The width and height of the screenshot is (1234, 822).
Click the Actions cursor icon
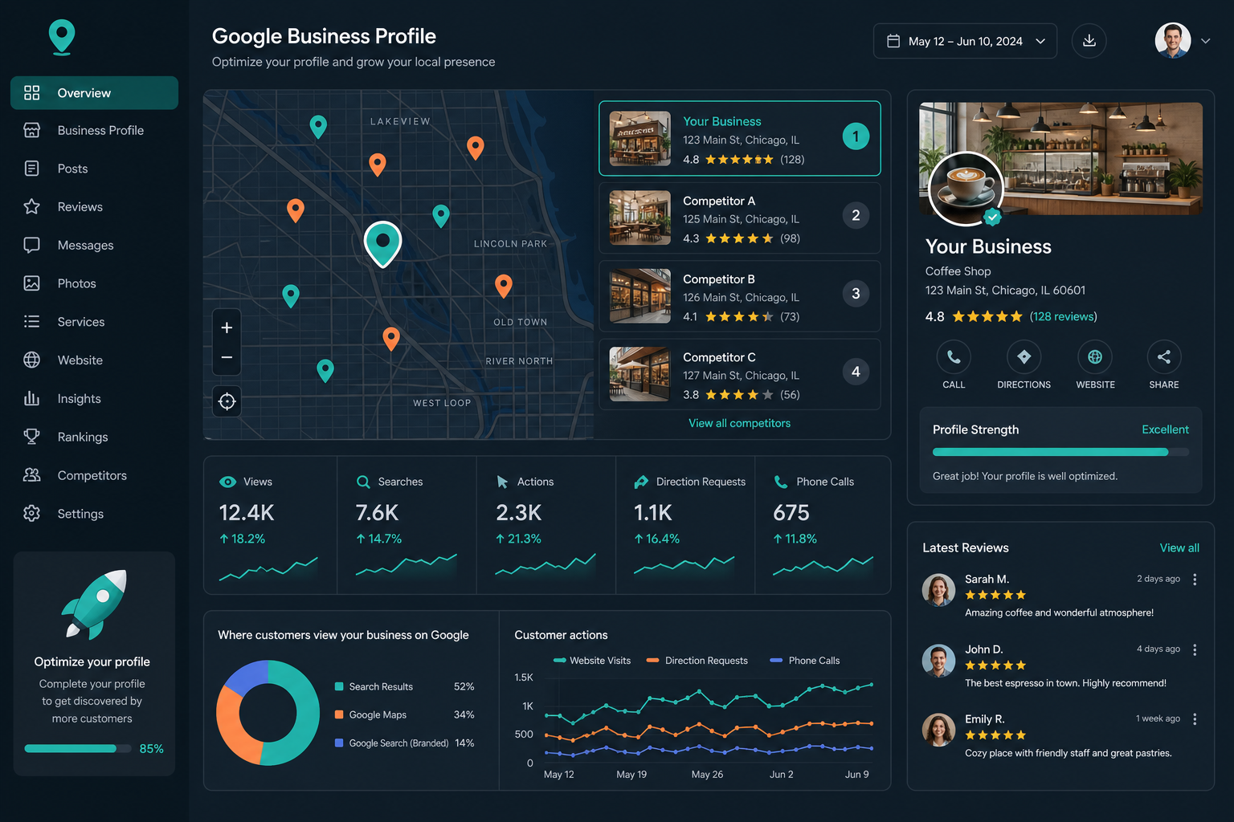coord(502,482)
